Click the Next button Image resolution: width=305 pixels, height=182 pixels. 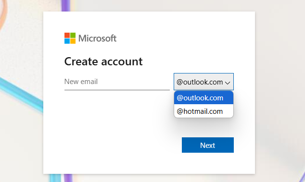tap(208, 145)
